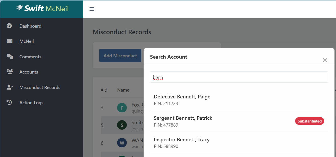Click the Substantiated badge
Image resolution: width=336 pixels, height=157 pixels.
309,121
